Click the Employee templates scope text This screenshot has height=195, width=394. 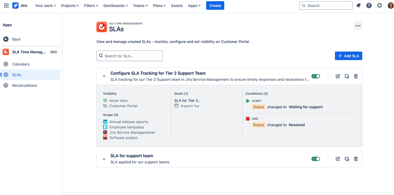127,127
